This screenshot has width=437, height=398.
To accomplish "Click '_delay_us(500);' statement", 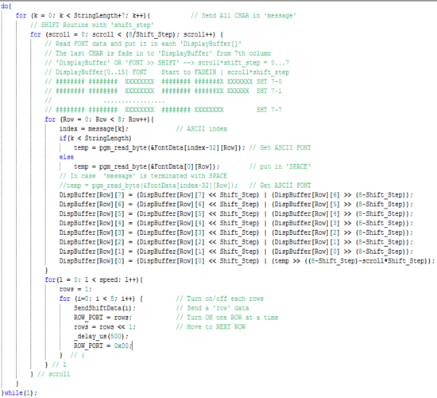I will pyautogui.click(x=101, y=337).
